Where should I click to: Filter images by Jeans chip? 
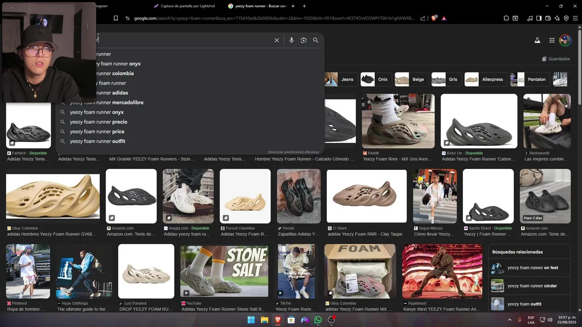point(341,79)
